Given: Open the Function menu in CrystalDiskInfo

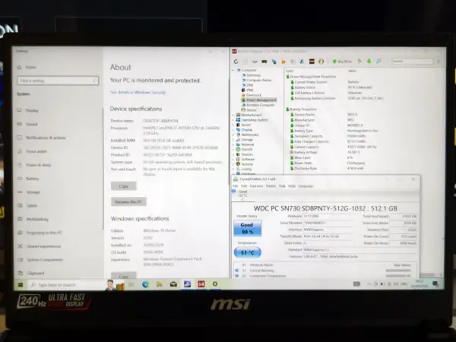Looking at the screenshot, I should pyautogui.click(x=256, y=186).
